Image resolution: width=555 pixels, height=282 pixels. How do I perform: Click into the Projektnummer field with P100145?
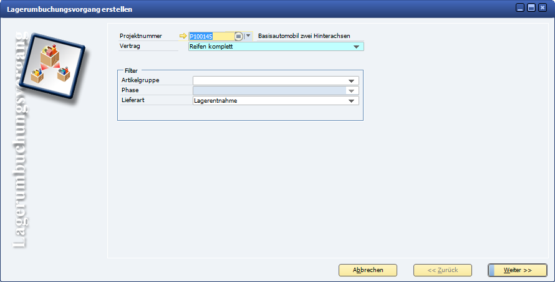(x=211, y=37)
